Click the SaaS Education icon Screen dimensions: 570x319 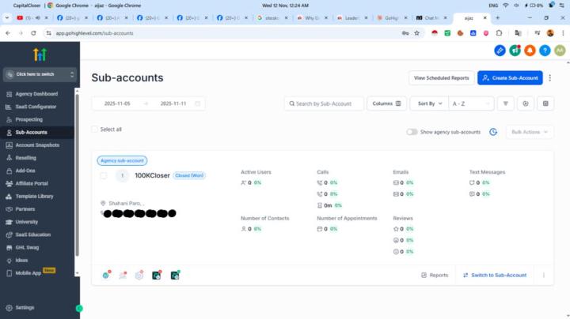pyautogui.click(x=9, y=235)
